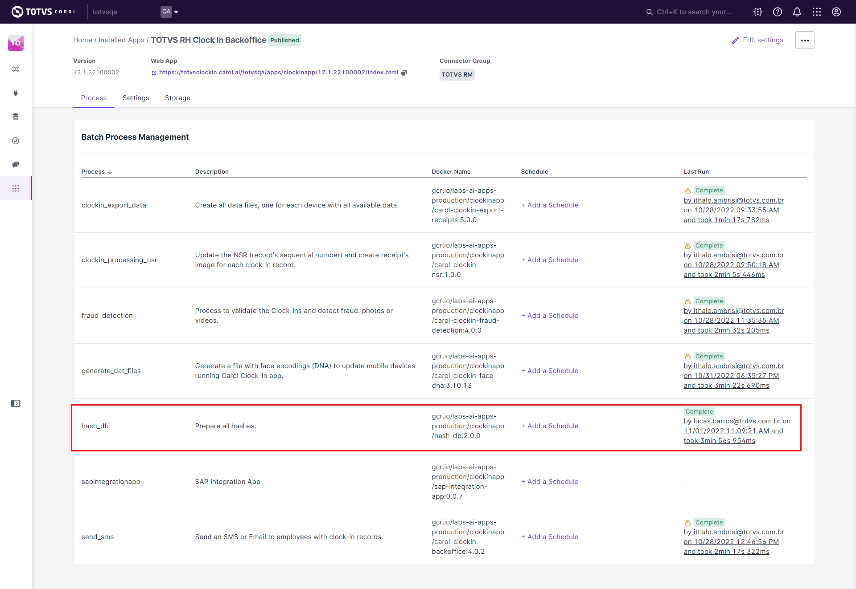Open the three-dots more options menu
This screenshot has width=856, height=589.
pos(805,41)
